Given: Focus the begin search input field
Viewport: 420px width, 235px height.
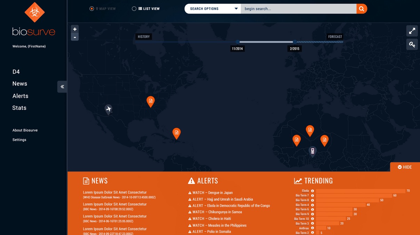Looking at the screenshot, I should pyautogui.click(x=299, y=9).
